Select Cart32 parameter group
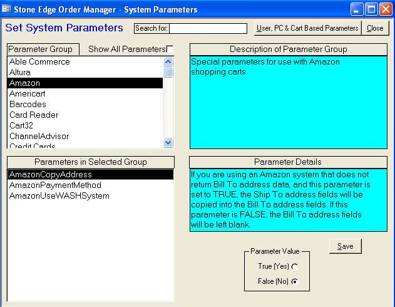395x307 pixels. point(85,125)
